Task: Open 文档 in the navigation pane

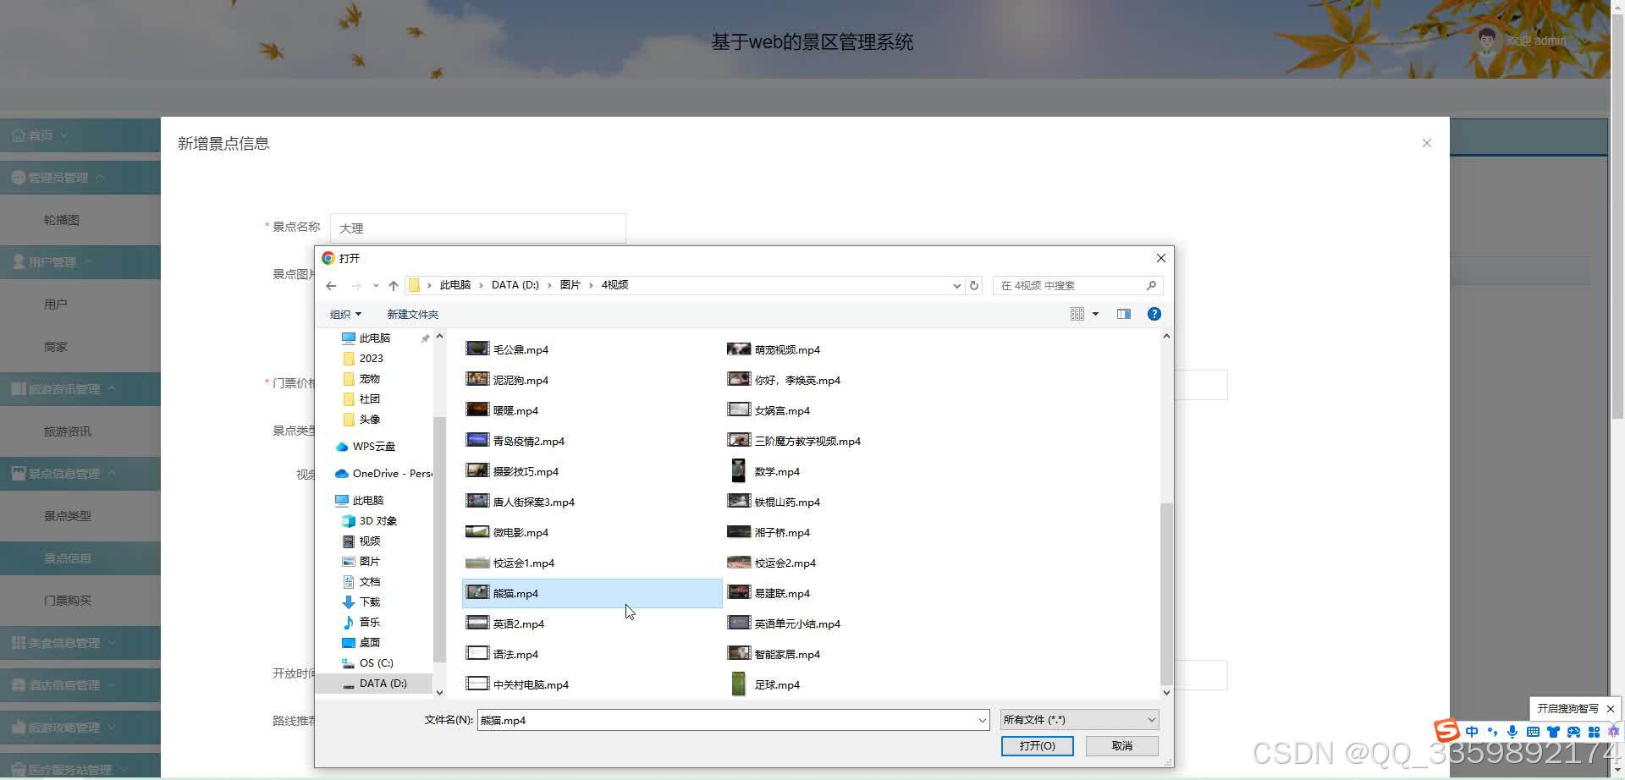Action: [361, 581]
